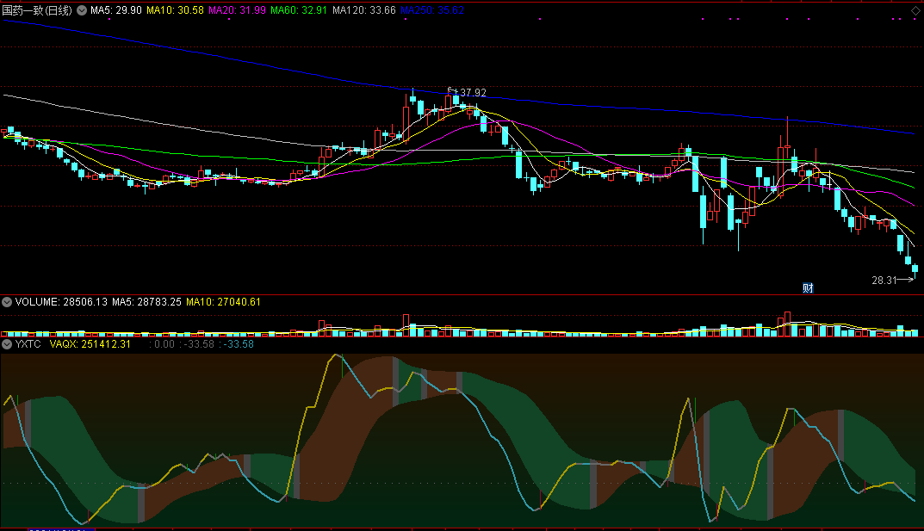Open the dropdown beside 国药一致(日线) title
Screen dimensions: 924x531
point(82,10)
